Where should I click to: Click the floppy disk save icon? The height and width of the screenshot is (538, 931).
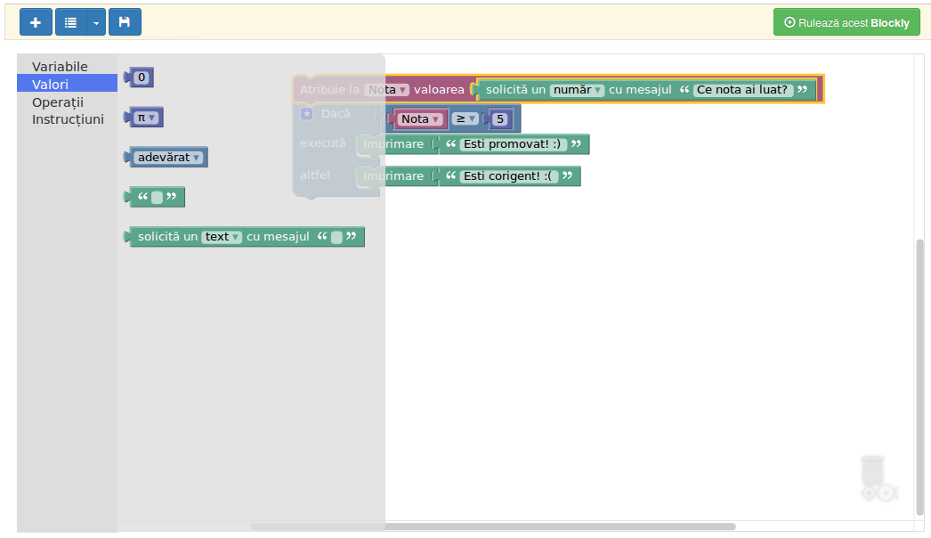tap(125, 22)
